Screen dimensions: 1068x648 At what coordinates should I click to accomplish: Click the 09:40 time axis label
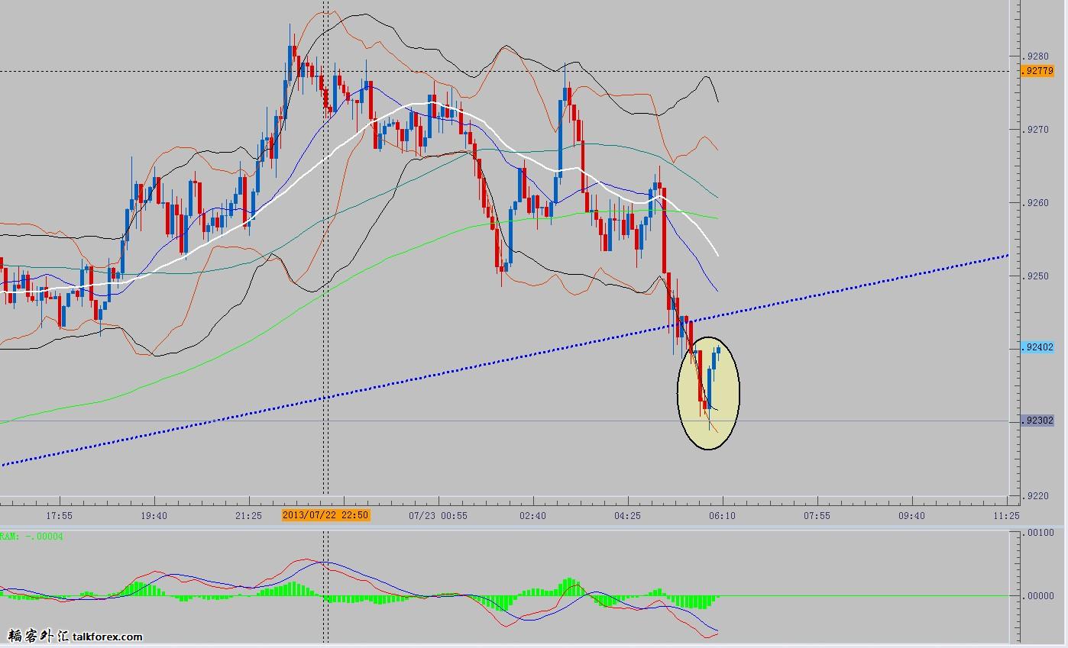[x=911, y=516]
